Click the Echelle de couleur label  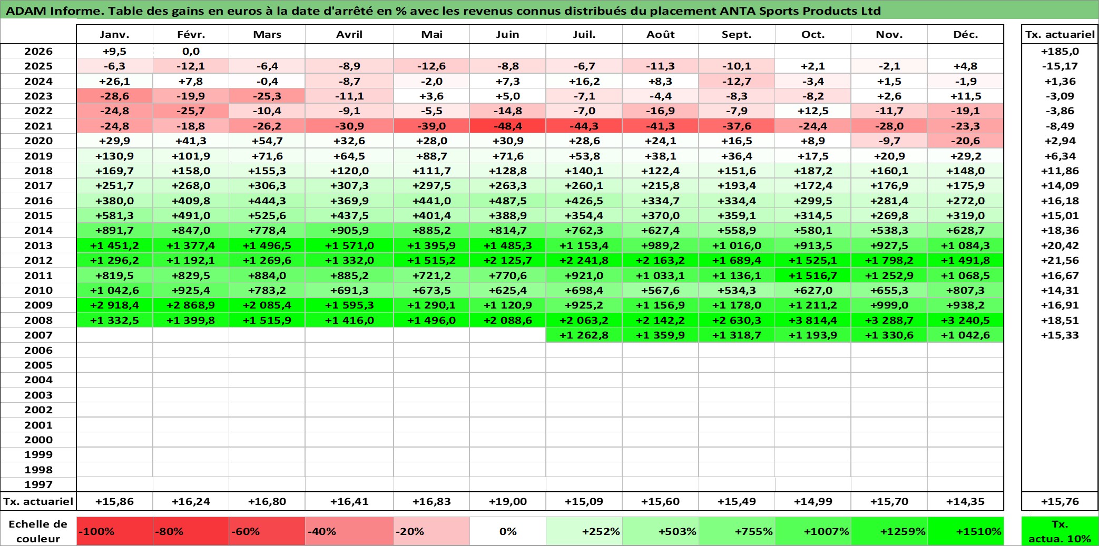tap(38, 531)
